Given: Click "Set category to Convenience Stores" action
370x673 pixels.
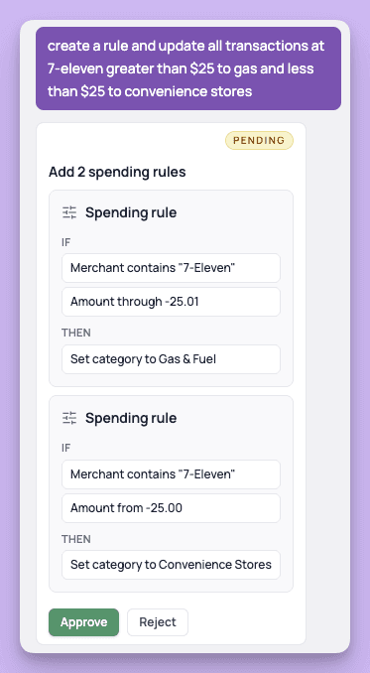Looking at the screenshot, I should point(171,565).
